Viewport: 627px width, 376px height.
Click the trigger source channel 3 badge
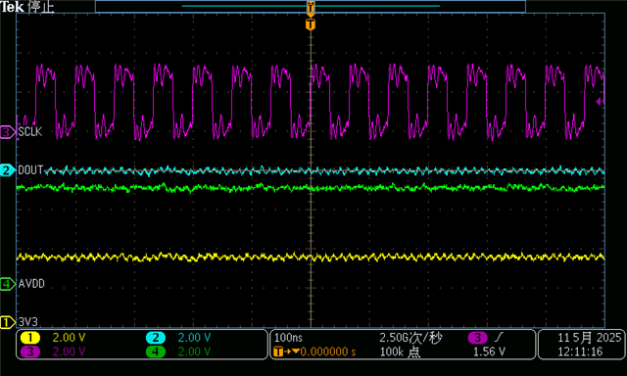(477, 338)
